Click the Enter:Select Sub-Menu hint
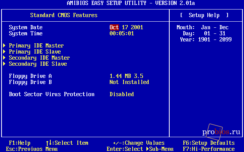 (140, 149)
